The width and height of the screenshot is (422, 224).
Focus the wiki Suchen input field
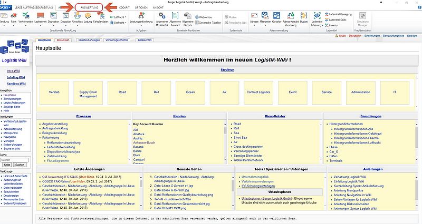pos(14,160)
